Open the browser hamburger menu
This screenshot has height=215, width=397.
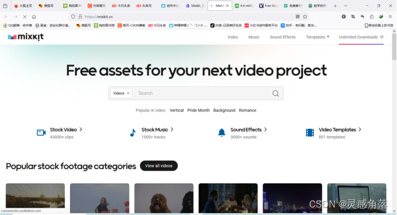pyautogui.click(x=390, y=17)
